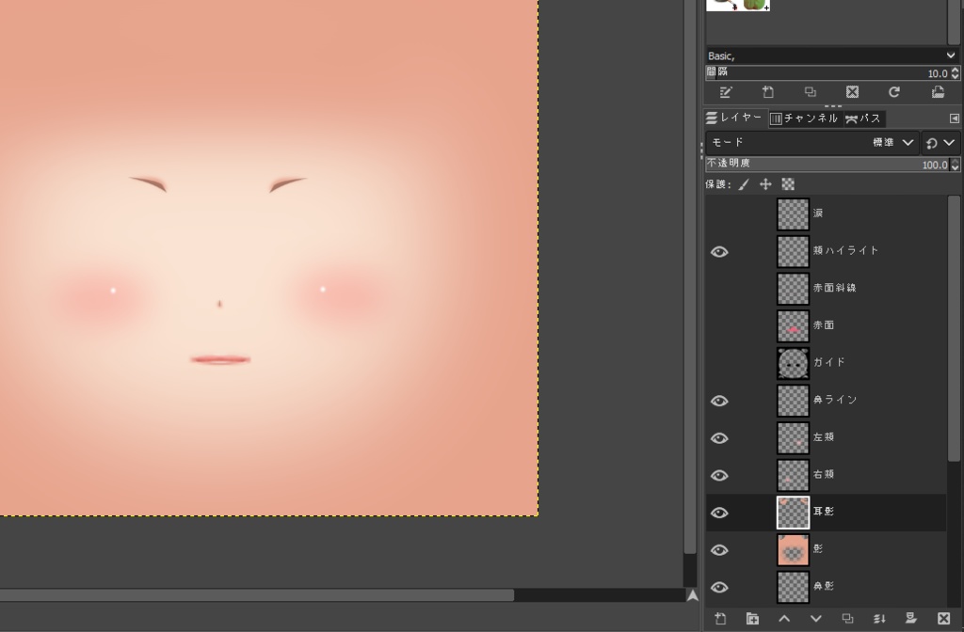Increase the 不透明度 value with the up arrow
964x632 pixels.
[x=955, y=162]
